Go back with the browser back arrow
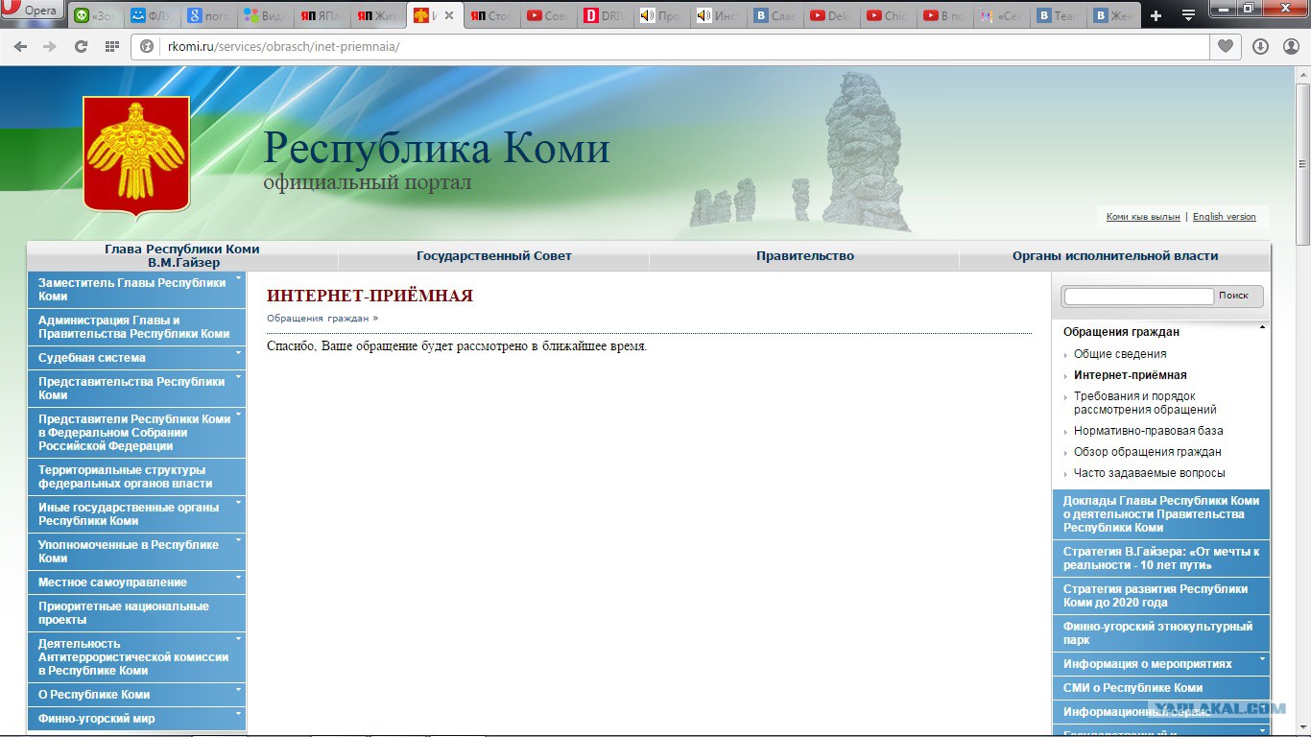The width and height of the screenshot is (1311, 737). coord(20,46)
